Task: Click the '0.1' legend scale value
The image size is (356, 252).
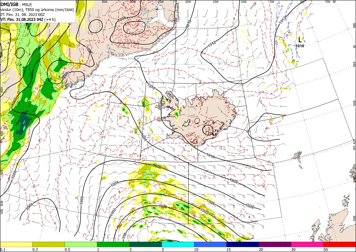Action: click(2, 250)
